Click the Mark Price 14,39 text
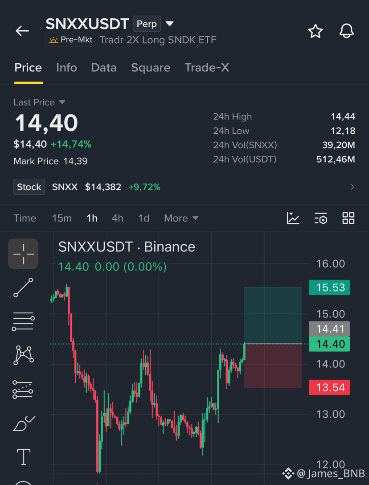369x485 pixels. pos(50,161)
